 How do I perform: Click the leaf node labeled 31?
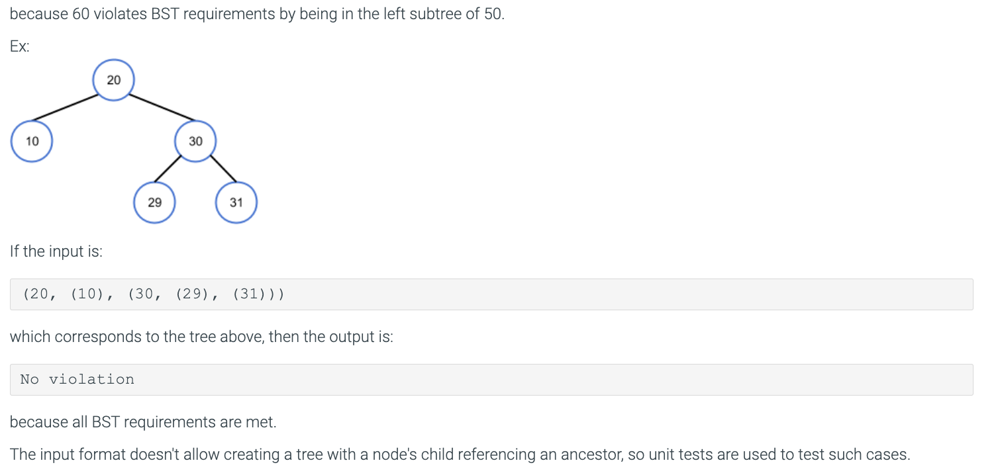(x=236, y=202)
